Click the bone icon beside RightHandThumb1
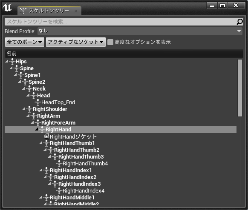Viewport: 248px width, 210px height. tap(46, 143)
